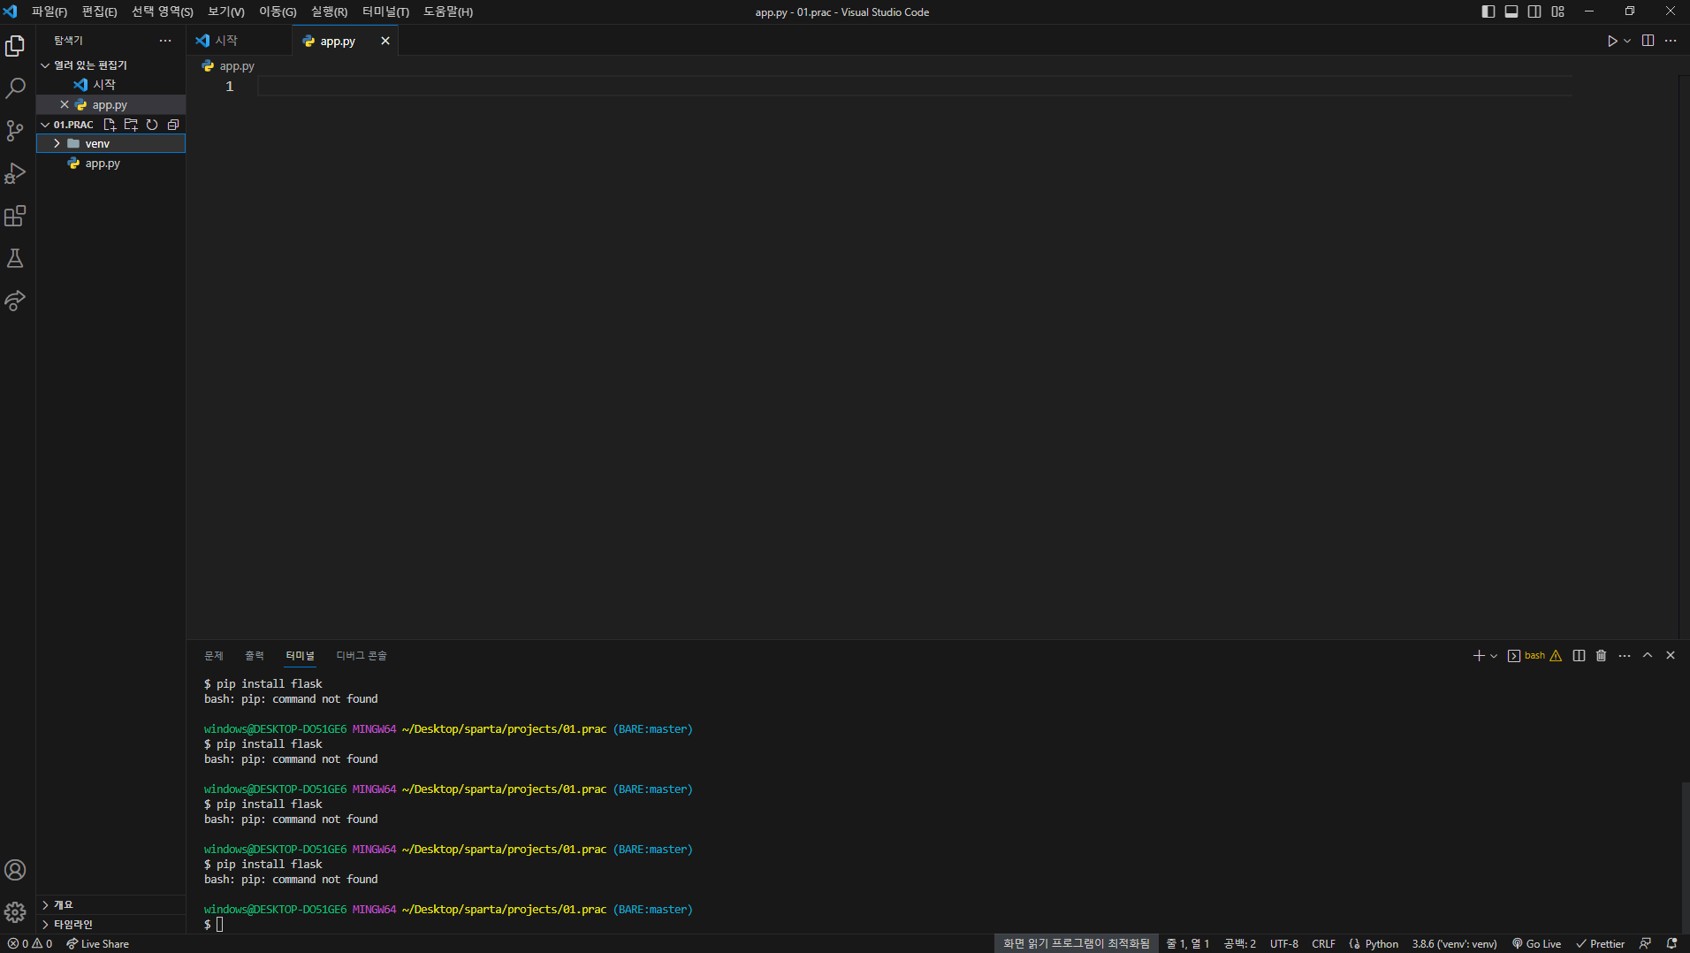Open the Help menu

448,11
